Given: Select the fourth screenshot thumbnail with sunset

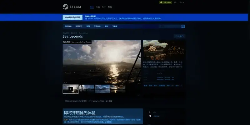Looking at the screenshot, I should 118,89.
